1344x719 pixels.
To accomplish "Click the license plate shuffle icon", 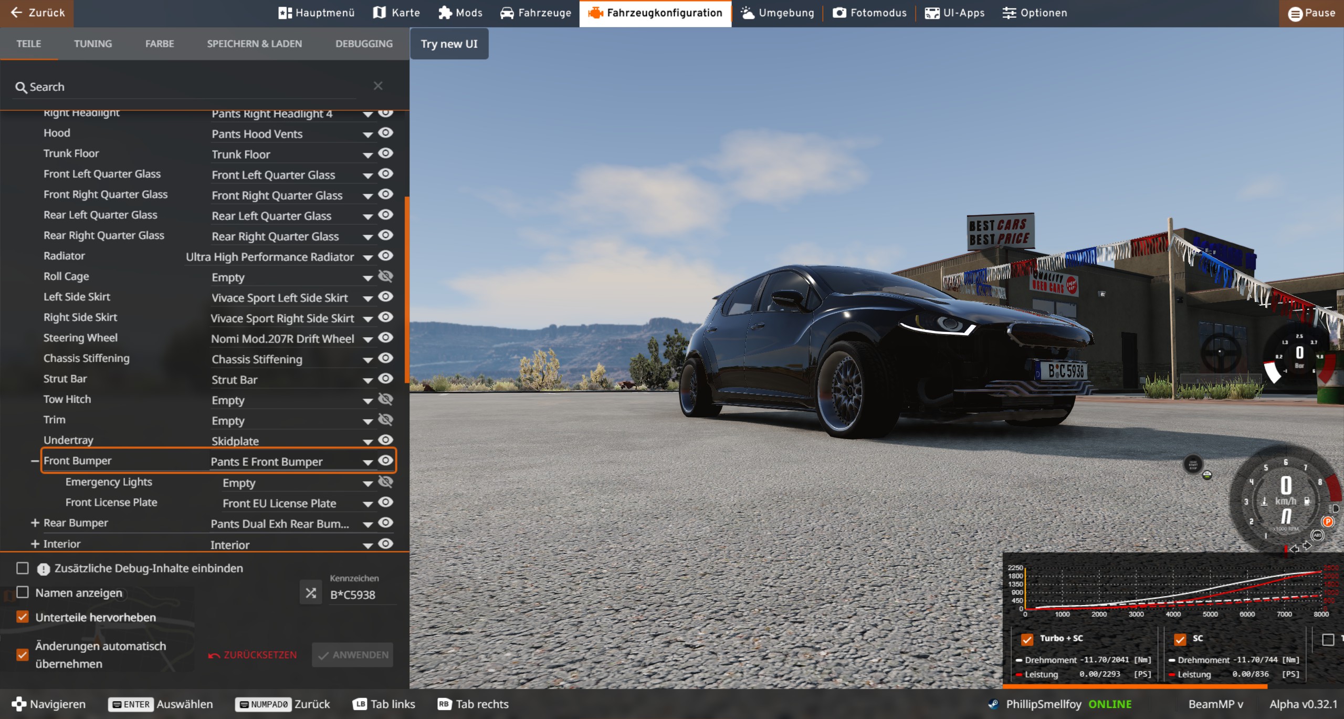I will [x=310, y=593].
